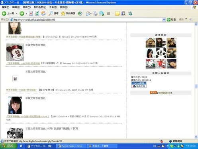Click the vertical scrollbar down arrow
The width and height of the screenshot is (198, 149).
tap(196, 137)
